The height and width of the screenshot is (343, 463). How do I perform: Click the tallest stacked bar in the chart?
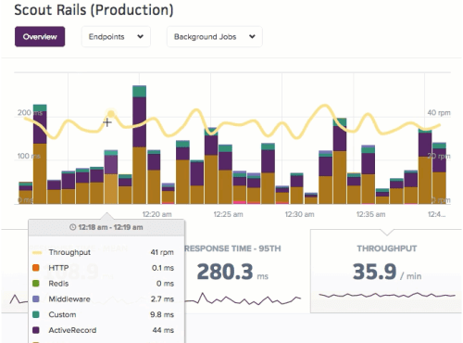(139, 145)
